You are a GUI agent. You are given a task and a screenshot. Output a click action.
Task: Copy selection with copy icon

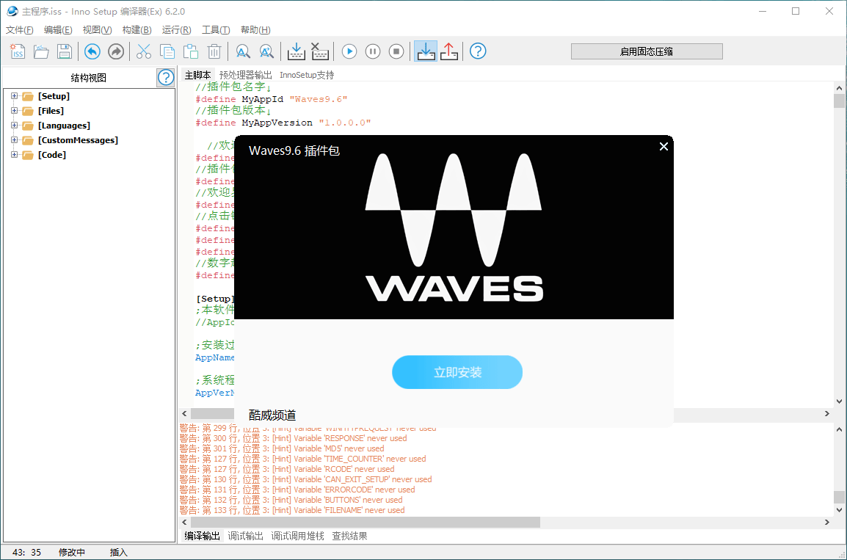[x=167, y=51]
